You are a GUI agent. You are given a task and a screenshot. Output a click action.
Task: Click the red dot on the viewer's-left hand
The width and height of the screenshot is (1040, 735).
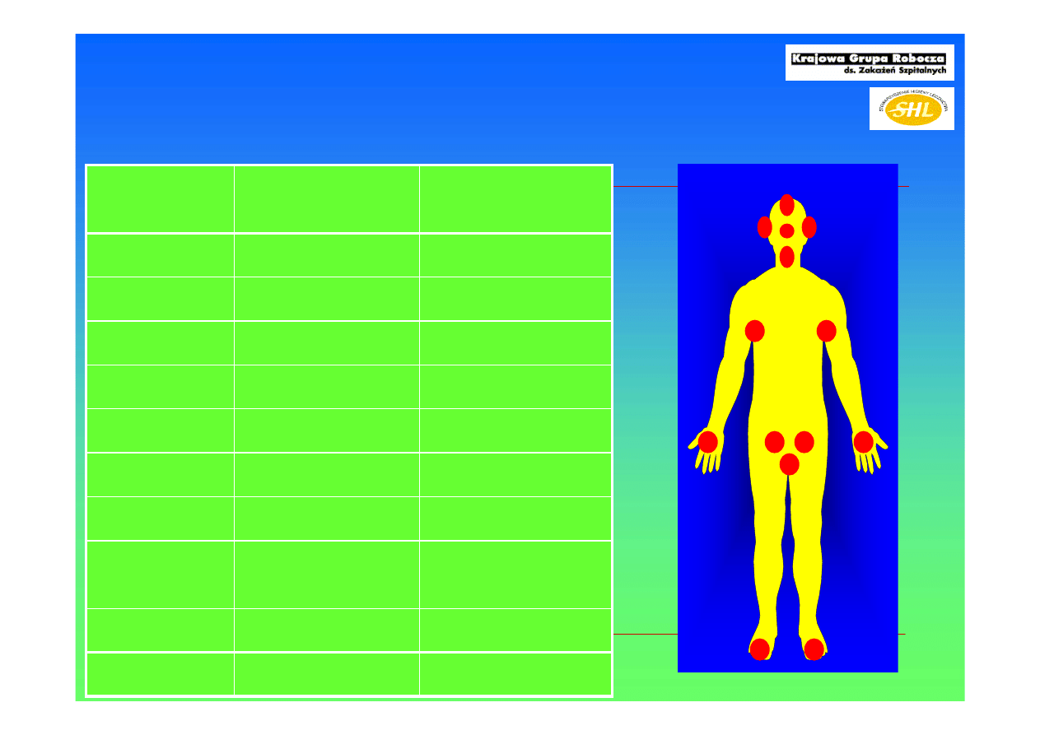coord(708,442)
